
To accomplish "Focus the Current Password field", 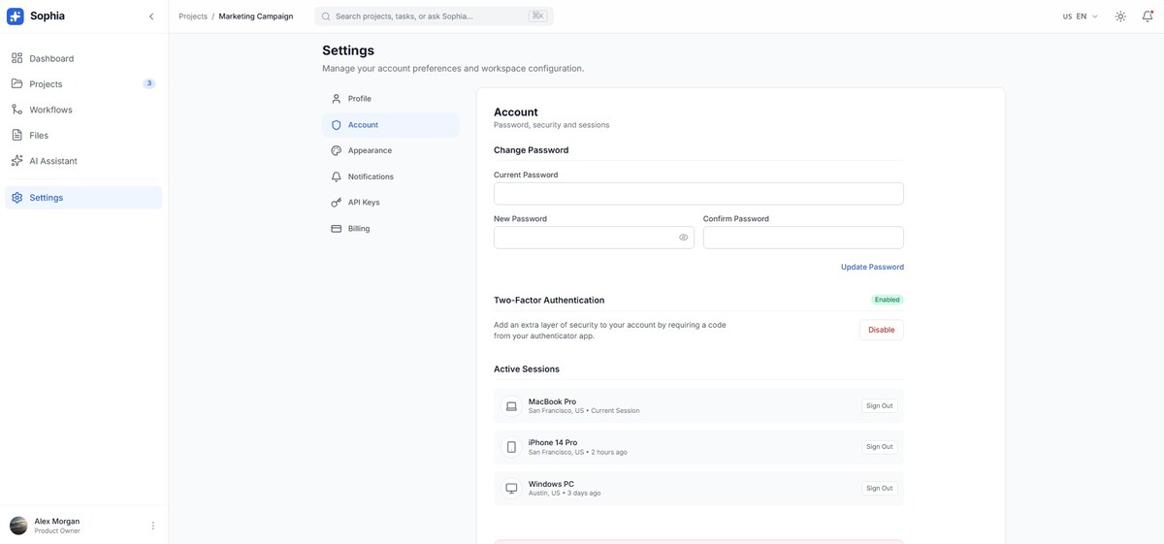I will 698,194.
